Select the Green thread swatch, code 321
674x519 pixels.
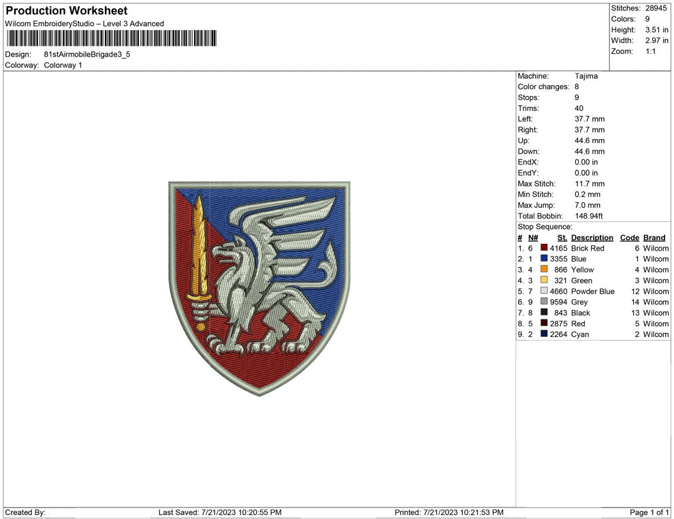coord(544,280)
